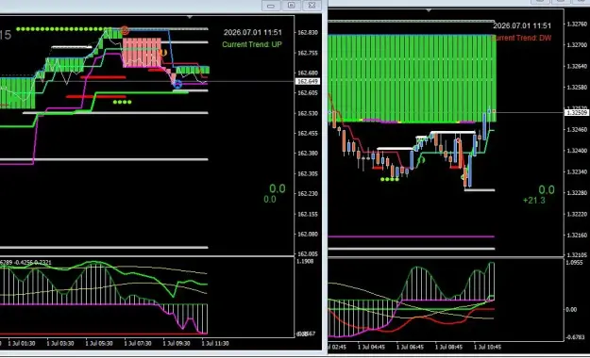The height and width of the screenshot is (358, 590).
Task: Click the '1 Jul 09:30' time label
Action: (x=177, y=343)
